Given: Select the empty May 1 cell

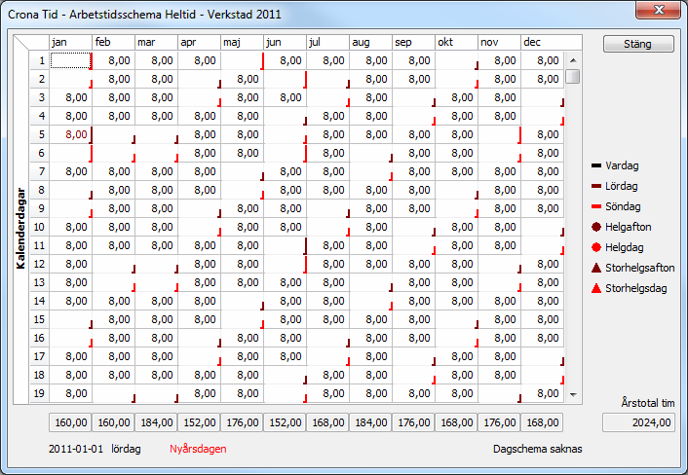Looking at the screenshot, I should click(243, 60).
